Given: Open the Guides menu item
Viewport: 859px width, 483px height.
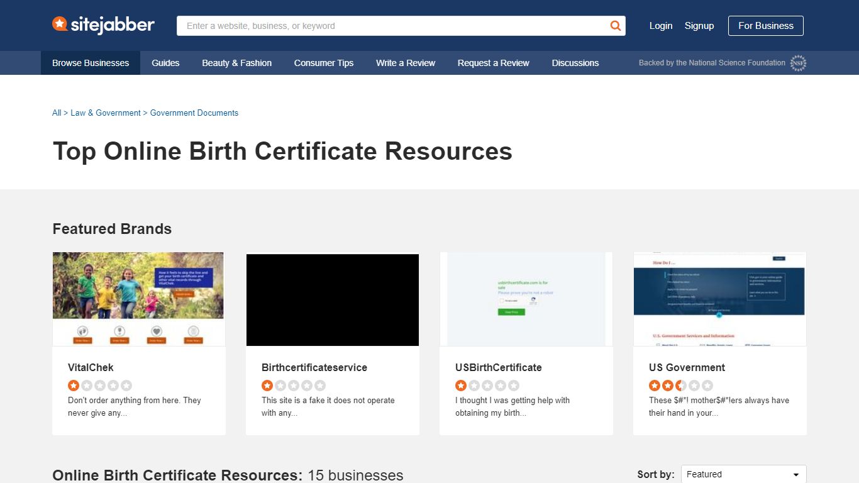Looking at the screenshot, I should click(x=165, y=63).
